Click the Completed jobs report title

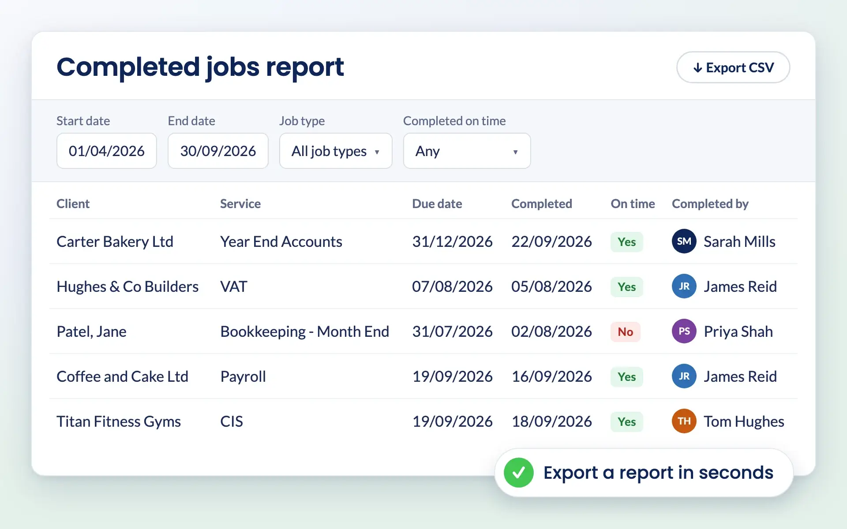point(200,67)
